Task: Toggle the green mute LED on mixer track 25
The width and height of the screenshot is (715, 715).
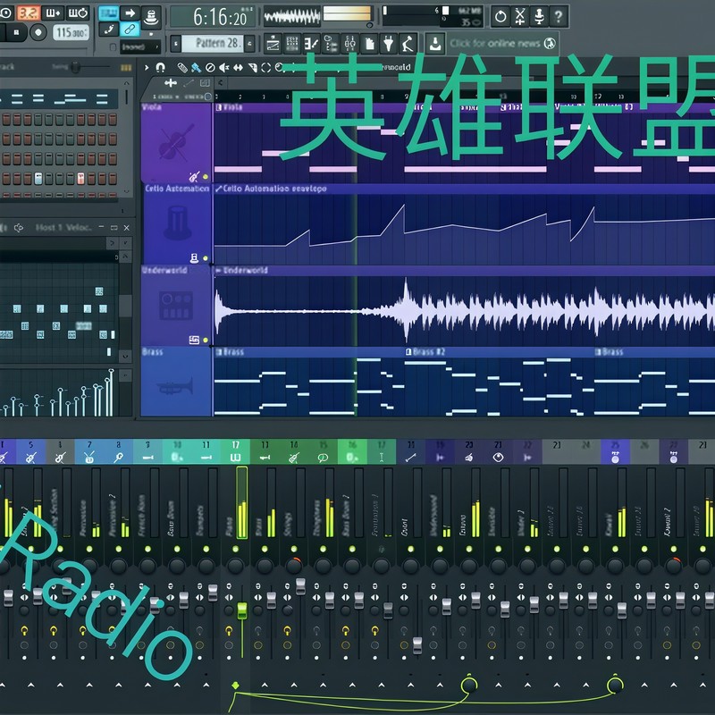Action: (615, 549)
